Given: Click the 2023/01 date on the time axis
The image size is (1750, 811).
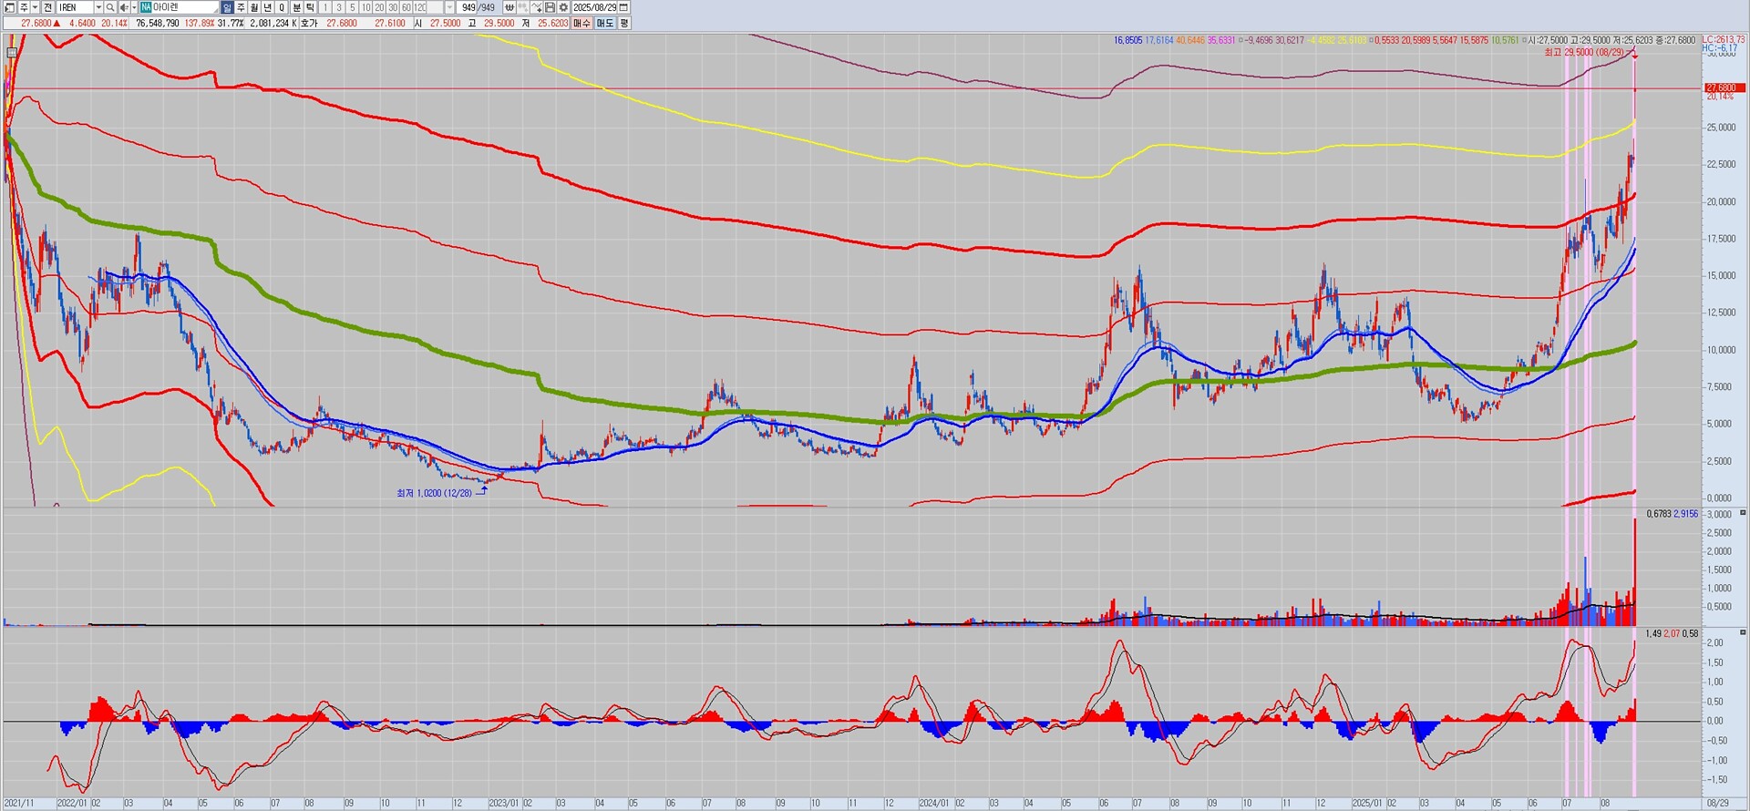Looking at the screenshot, I should (x=504, y=804).
